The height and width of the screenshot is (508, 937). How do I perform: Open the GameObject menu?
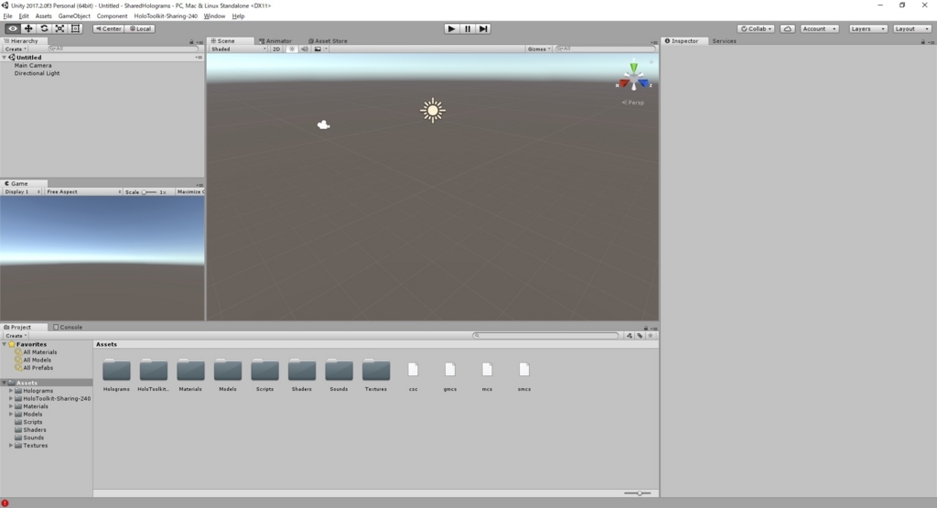(74, 16)
